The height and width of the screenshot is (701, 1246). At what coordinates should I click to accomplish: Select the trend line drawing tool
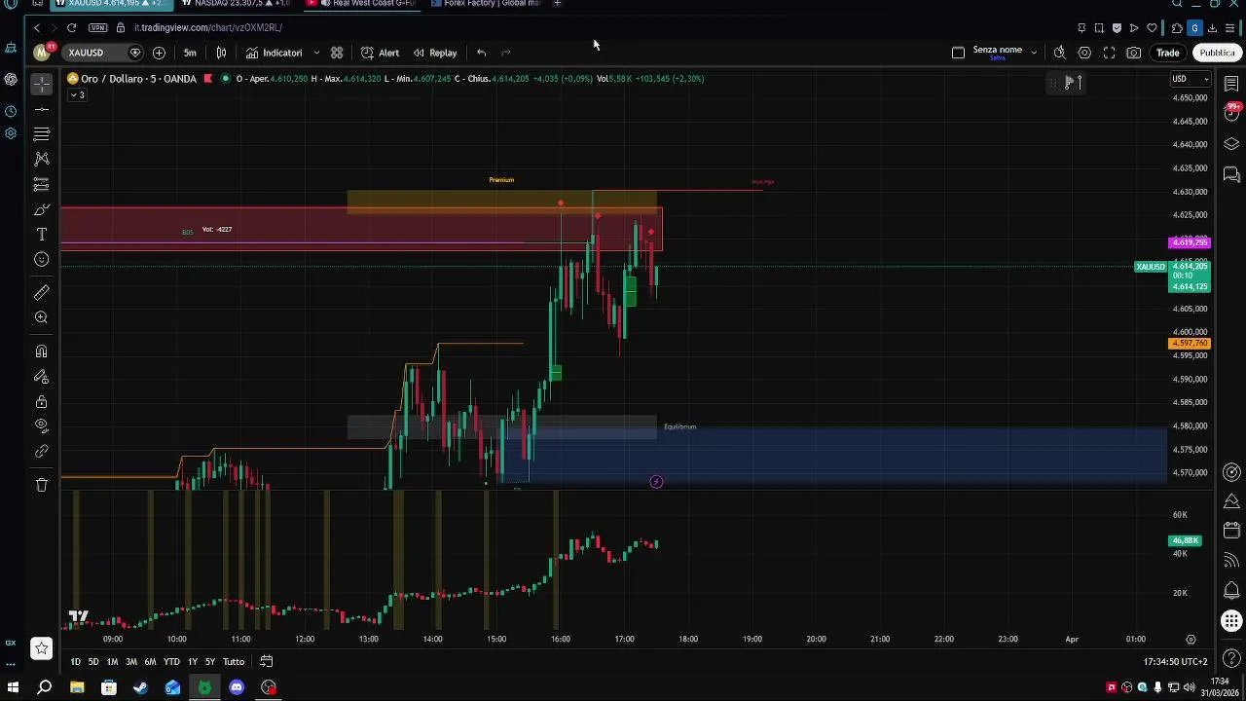click(x=41, y=109)
